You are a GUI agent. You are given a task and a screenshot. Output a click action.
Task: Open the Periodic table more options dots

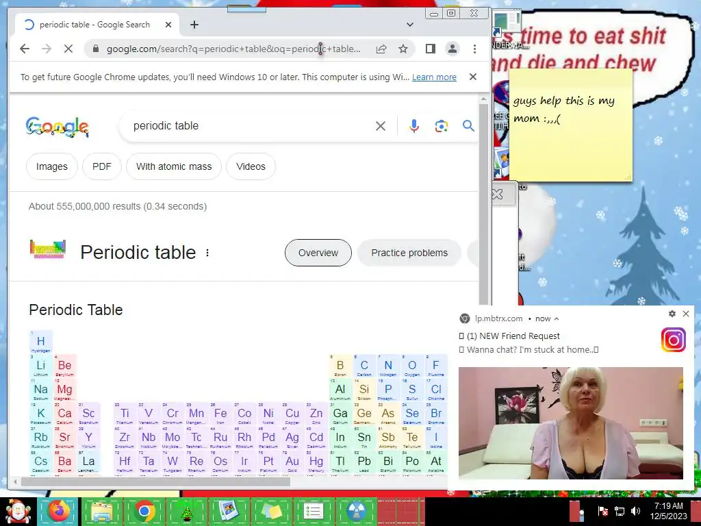[x=207, y=253]
